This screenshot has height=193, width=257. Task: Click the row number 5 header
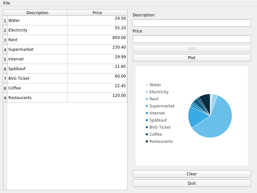[x=4, y=59]
